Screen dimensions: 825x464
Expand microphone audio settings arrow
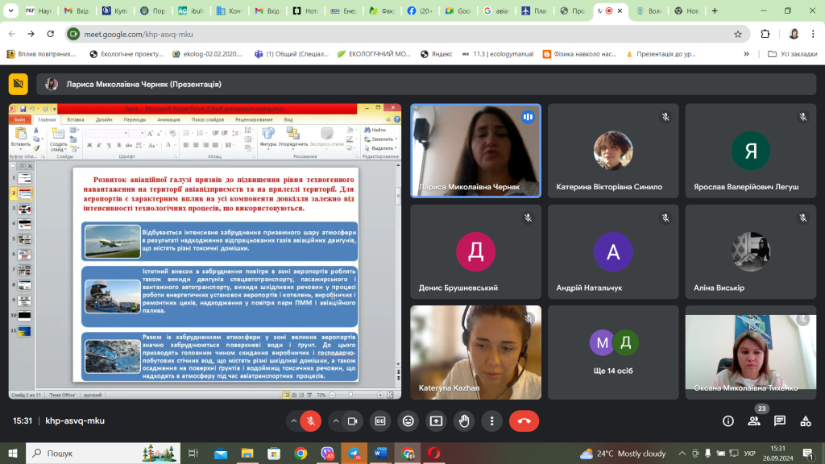(x=293, y=420)
